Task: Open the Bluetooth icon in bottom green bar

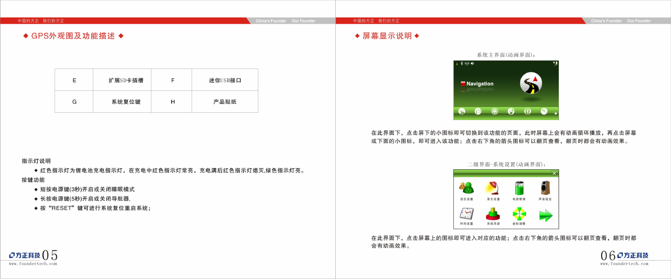Action: pos(528,111)
